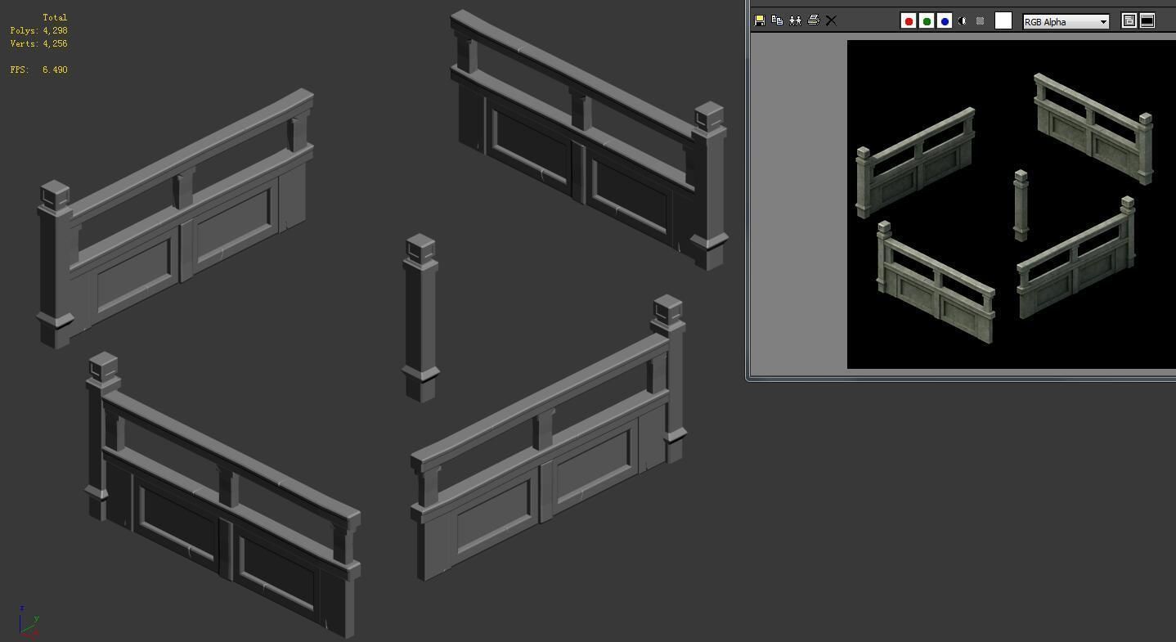1176x642 pixels.
Task: Click the Total statistics header
Action: 55,17
